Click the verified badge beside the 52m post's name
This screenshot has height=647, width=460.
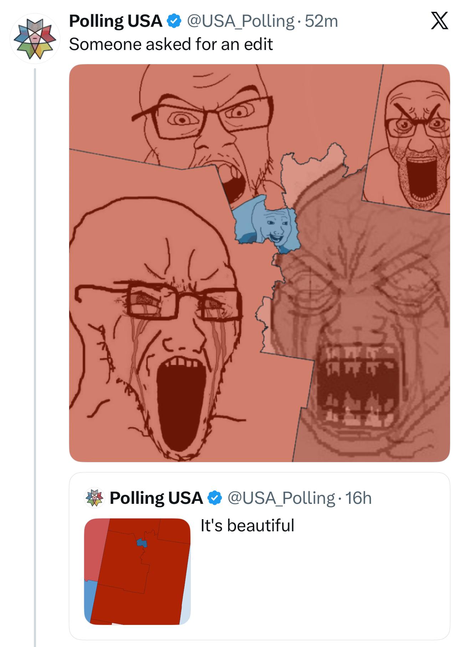coord(174,21)
